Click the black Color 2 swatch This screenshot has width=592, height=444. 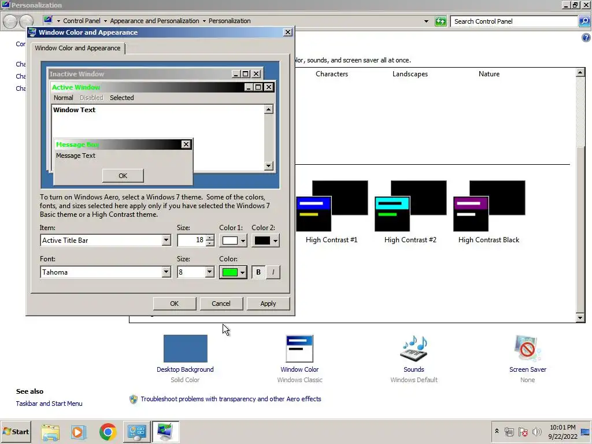click(262, 240)
